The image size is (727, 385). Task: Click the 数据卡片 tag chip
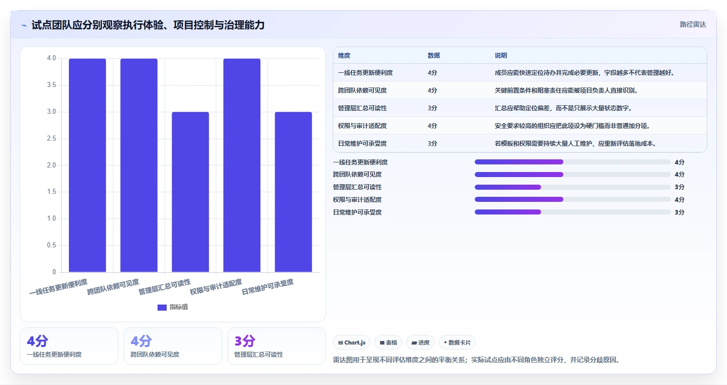pyautogui.click(x=457, y=343)
